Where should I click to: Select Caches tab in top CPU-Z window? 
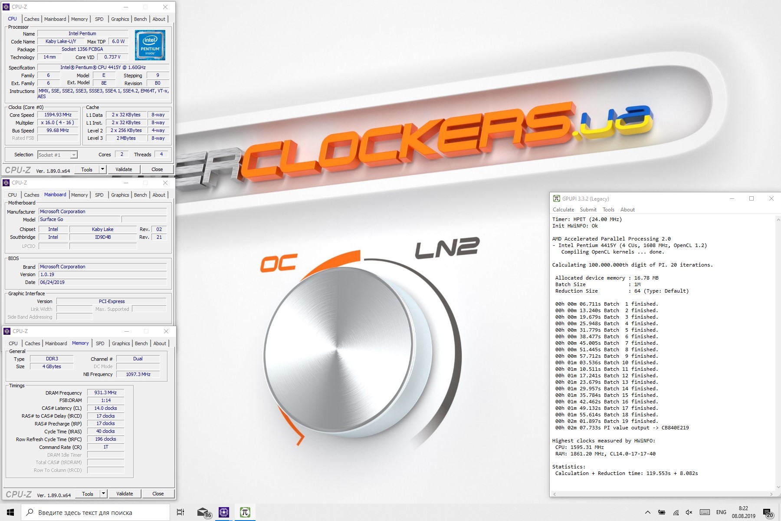tap(32, 19)
